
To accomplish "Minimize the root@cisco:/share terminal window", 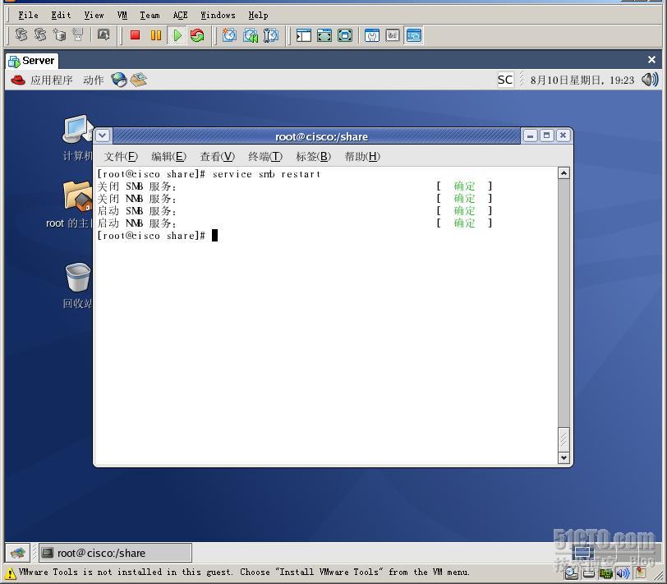I will tap(530, 136).
